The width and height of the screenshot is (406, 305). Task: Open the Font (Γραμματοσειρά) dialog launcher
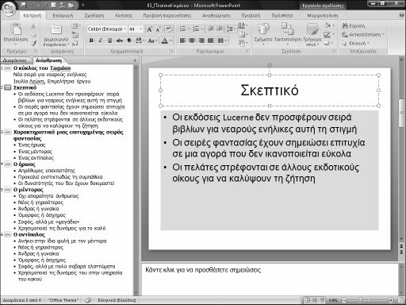point(171,51)
